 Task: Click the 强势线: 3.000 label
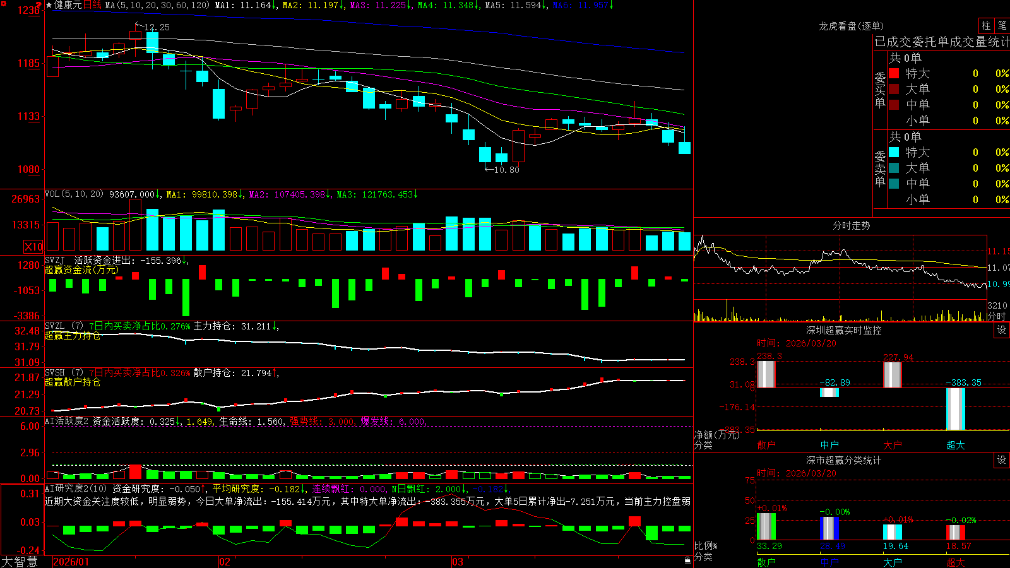point(322,421)
